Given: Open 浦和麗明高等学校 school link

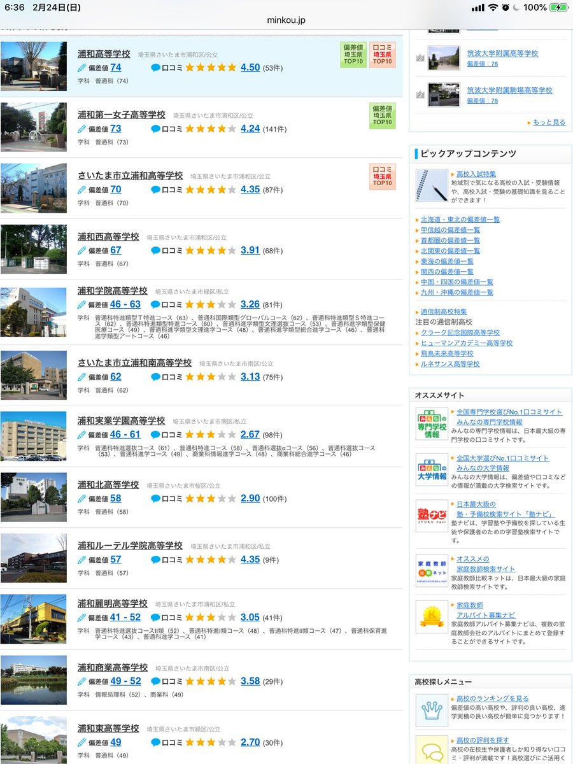Looking at the screenshot, I should click(113, 603).
